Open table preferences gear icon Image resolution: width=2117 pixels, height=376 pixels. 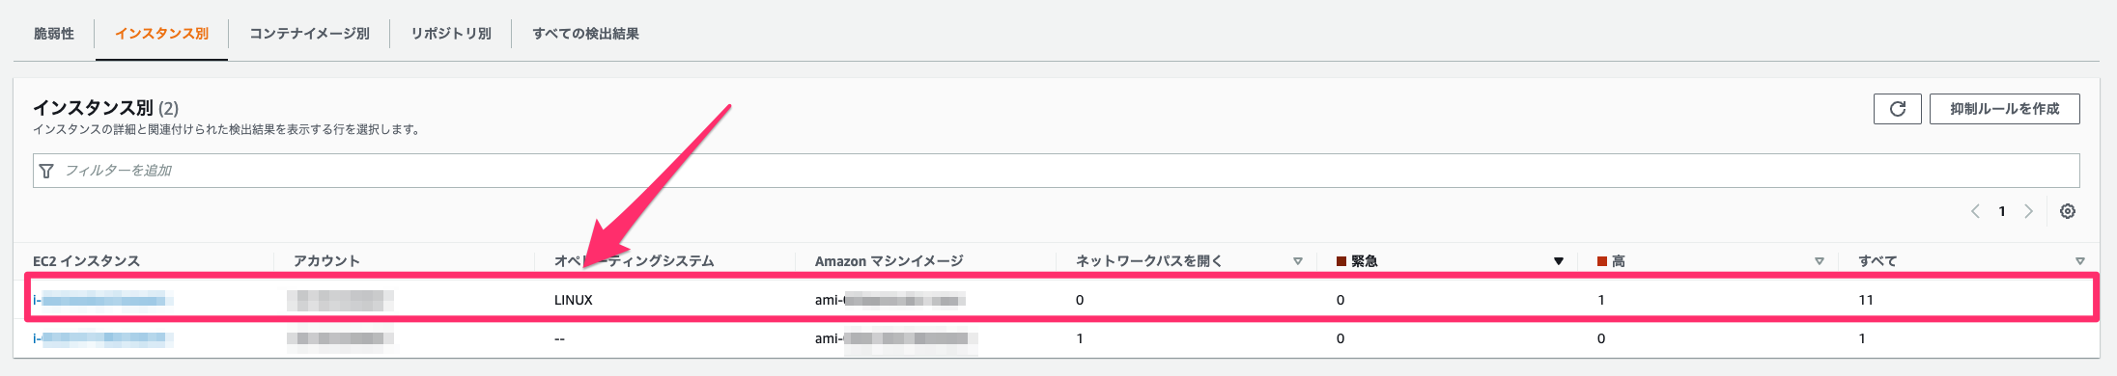2068,211
